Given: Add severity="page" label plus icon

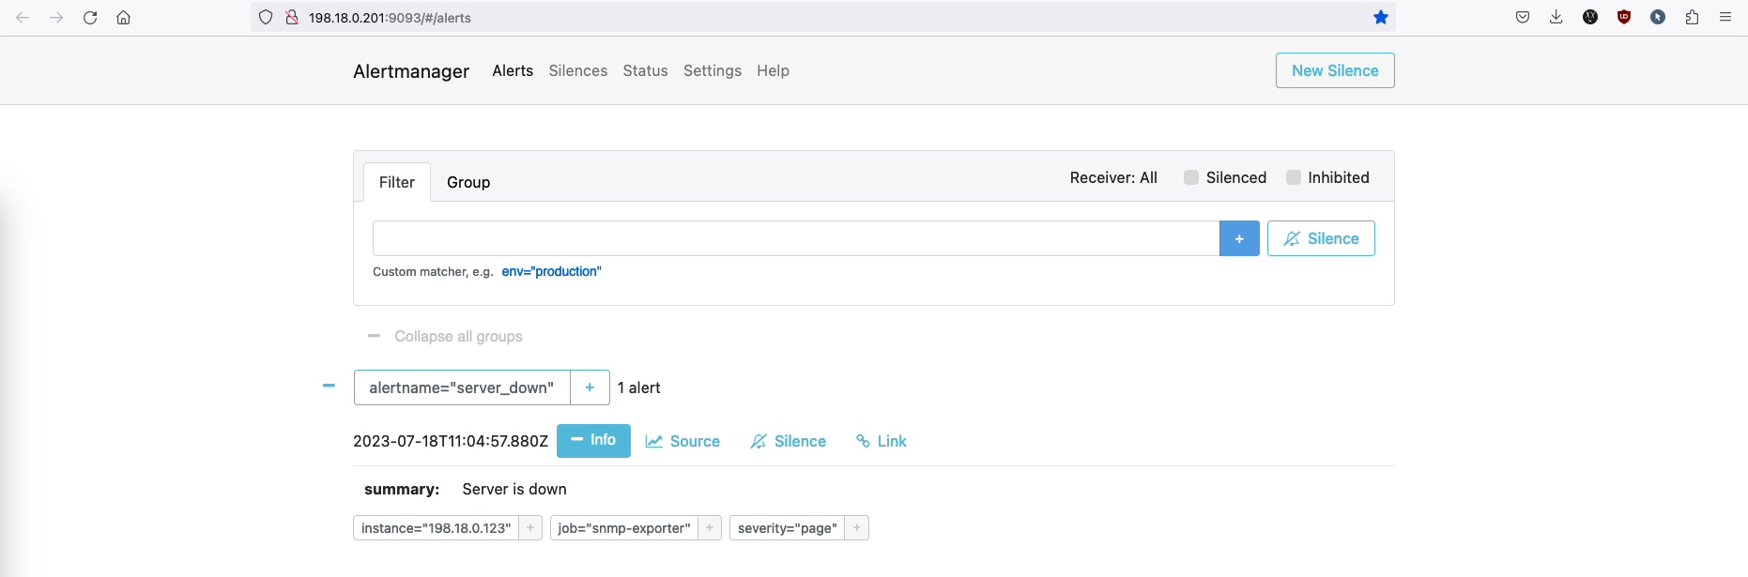Looking at the screenshot, I should point(856,528).
